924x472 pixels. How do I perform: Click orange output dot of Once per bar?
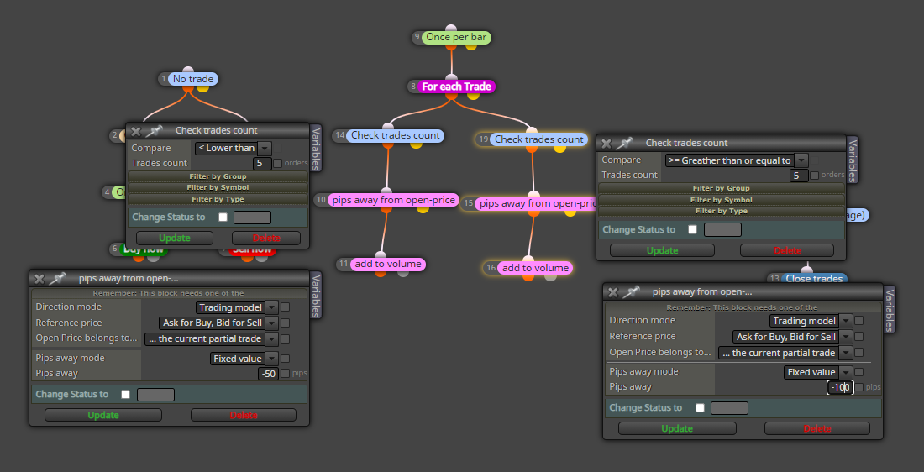click(451, 45)
